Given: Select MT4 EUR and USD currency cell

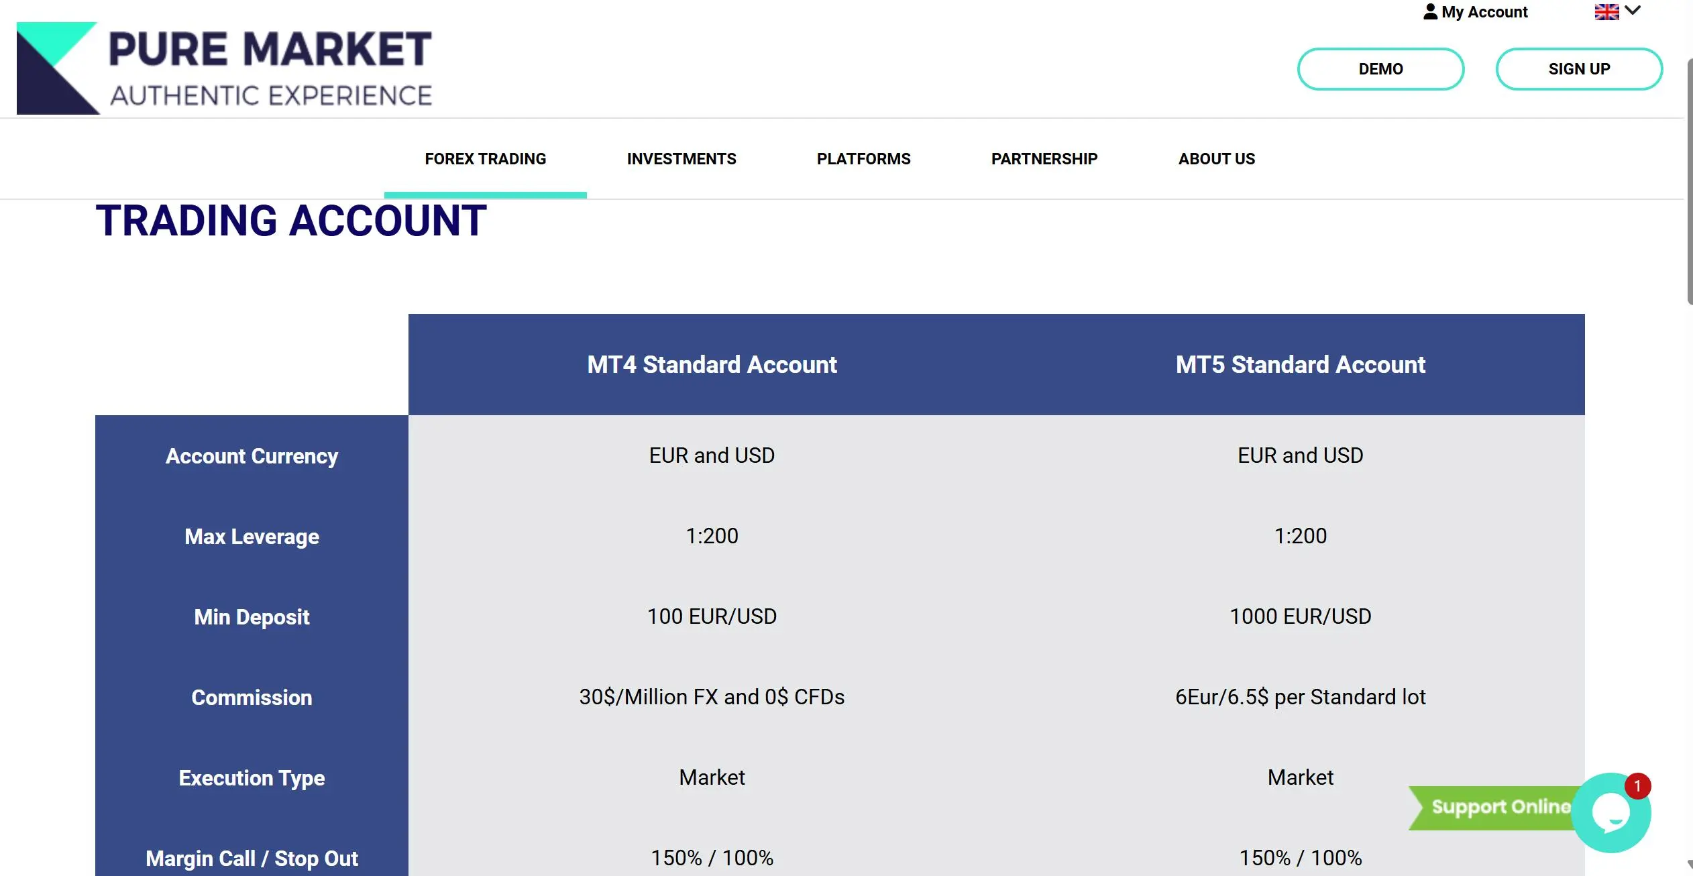Looking at the screenshot, I should [x=712, y=455].
